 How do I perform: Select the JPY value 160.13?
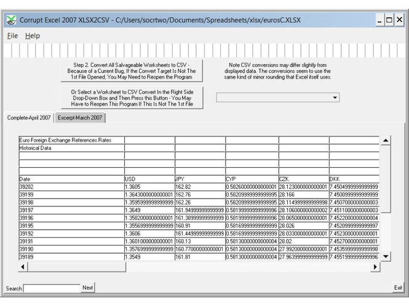coord(200,241)
